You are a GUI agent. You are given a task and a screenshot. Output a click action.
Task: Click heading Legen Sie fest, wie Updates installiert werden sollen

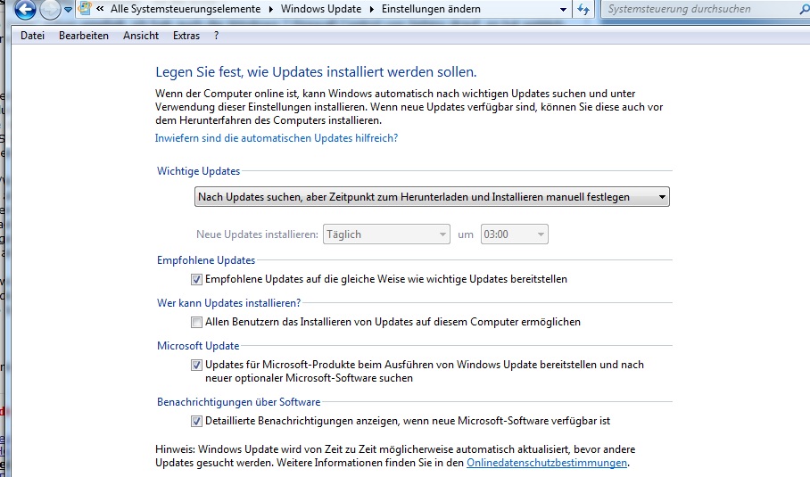tap(316, 71)
